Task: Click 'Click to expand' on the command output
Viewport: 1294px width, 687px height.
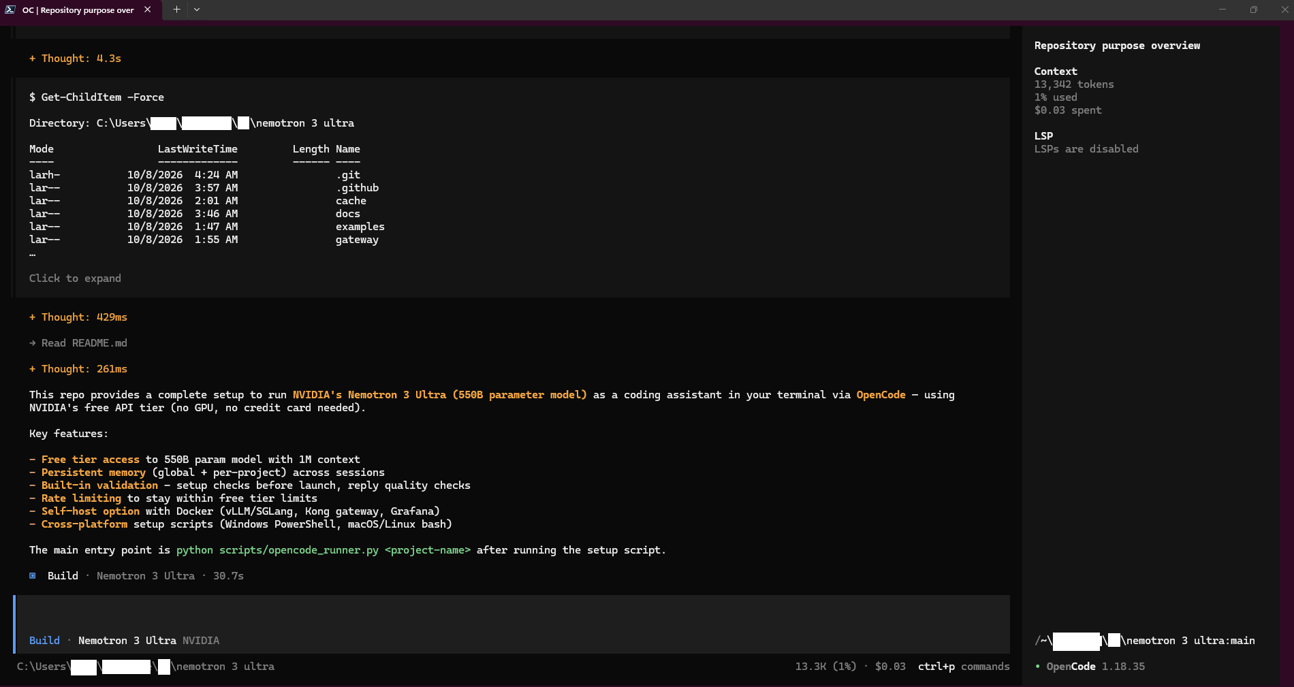Action: tap(75, 278)
